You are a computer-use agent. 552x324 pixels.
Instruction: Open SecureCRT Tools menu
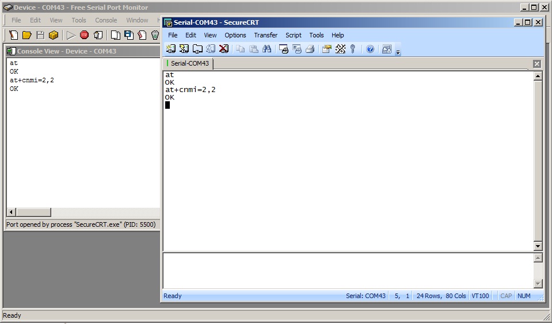(x=317, y=35)
